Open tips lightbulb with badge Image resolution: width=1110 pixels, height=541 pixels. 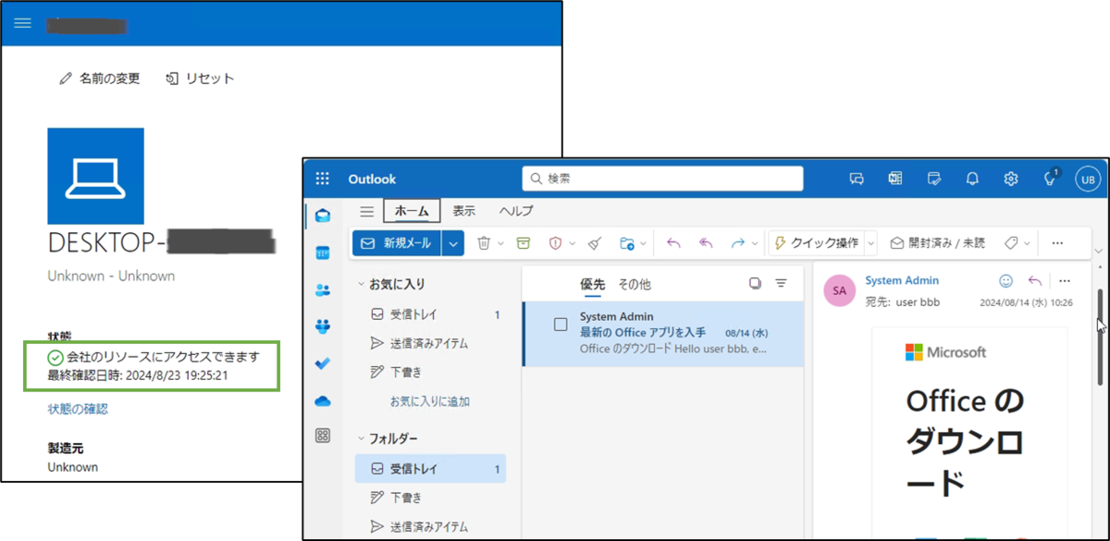(1051, 178)
